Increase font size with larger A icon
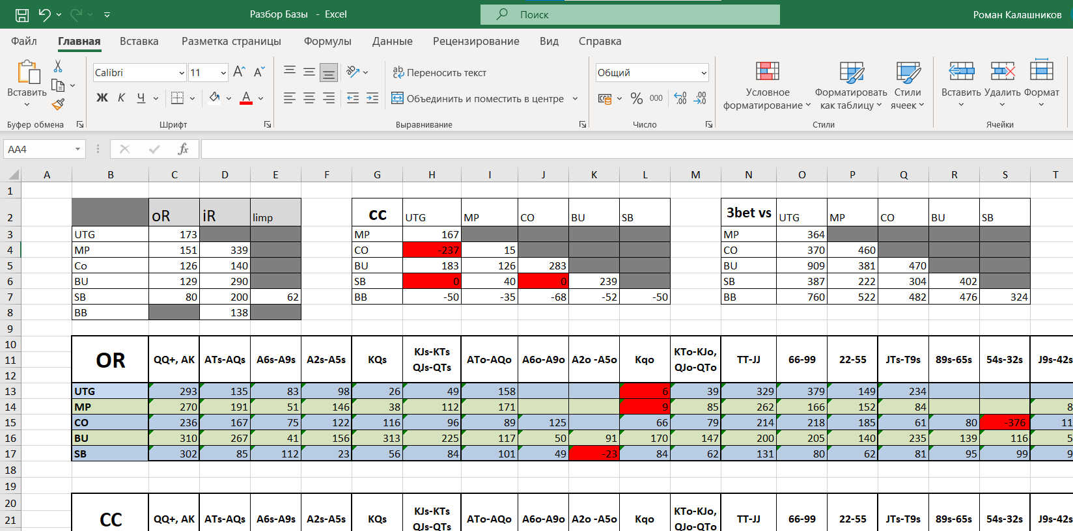 tap(239, 72)
